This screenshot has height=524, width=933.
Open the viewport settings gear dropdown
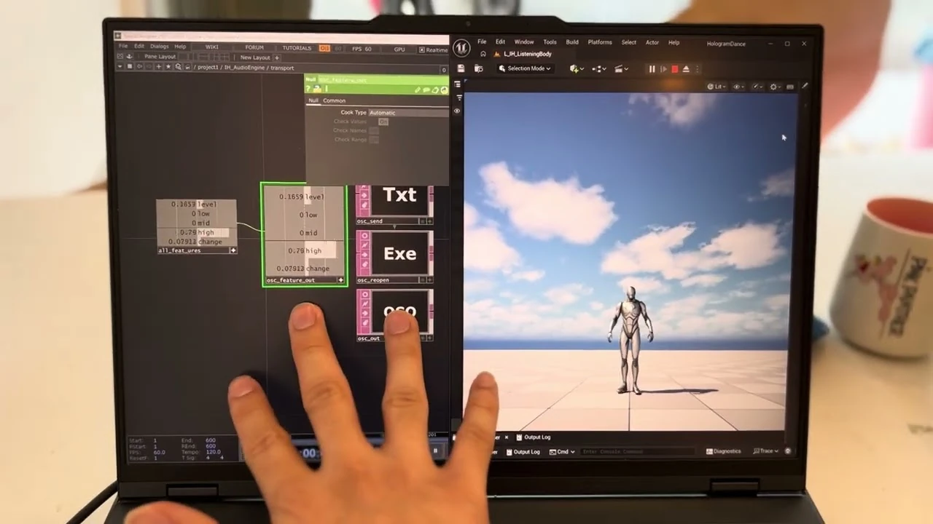coord(776,87)
